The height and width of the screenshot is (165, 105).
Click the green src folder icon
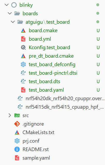(17, 116)
